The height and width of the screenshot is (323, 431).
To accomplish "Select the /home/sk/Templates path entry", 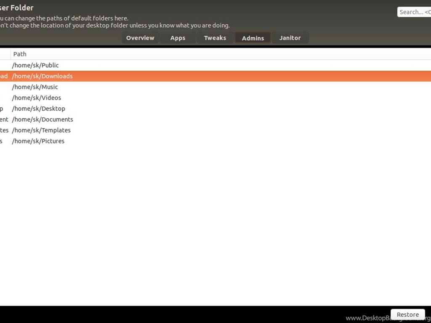I will click(41, 130).
